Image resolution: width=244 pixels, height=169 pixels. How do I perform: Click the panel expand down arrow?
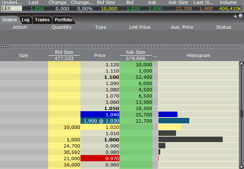(x=7, y=46)
